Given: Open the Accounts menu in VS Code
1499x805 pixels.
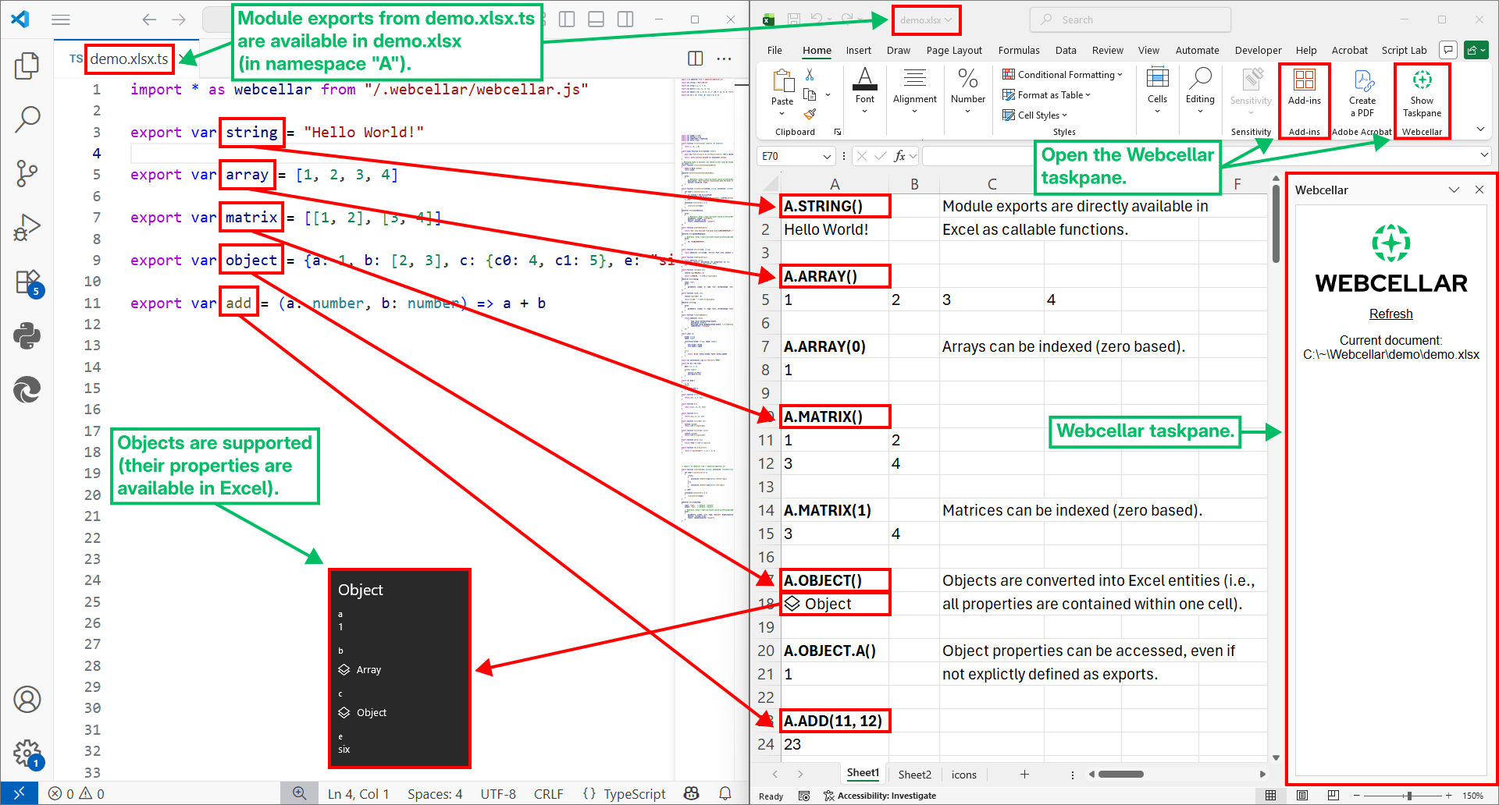Looking at the screenshot, I should [x=27, y=700].
